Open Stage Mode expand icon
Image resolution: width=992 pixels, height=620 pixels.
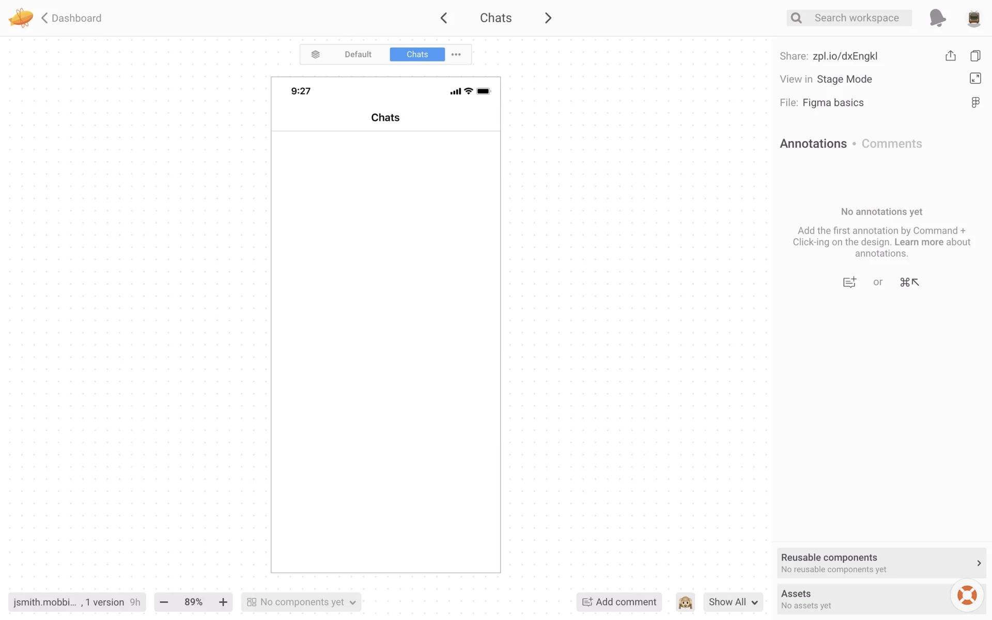tap(975, 79)
